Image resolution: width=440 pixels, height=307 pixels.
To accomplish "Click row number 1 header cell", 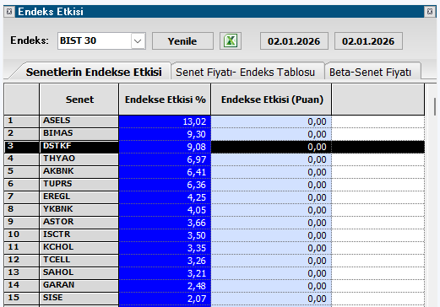I will click(21, 121).
